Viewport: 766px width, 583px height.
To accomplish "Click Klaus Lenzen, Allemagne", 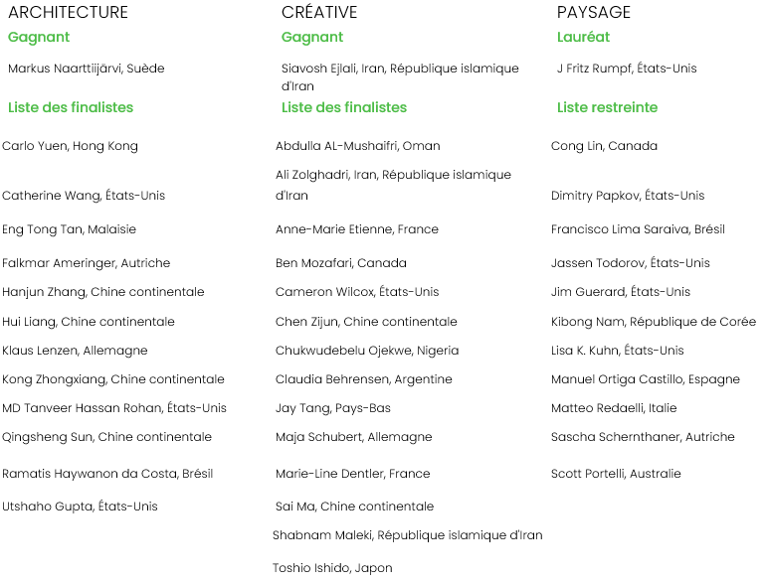I will [75, 351].
